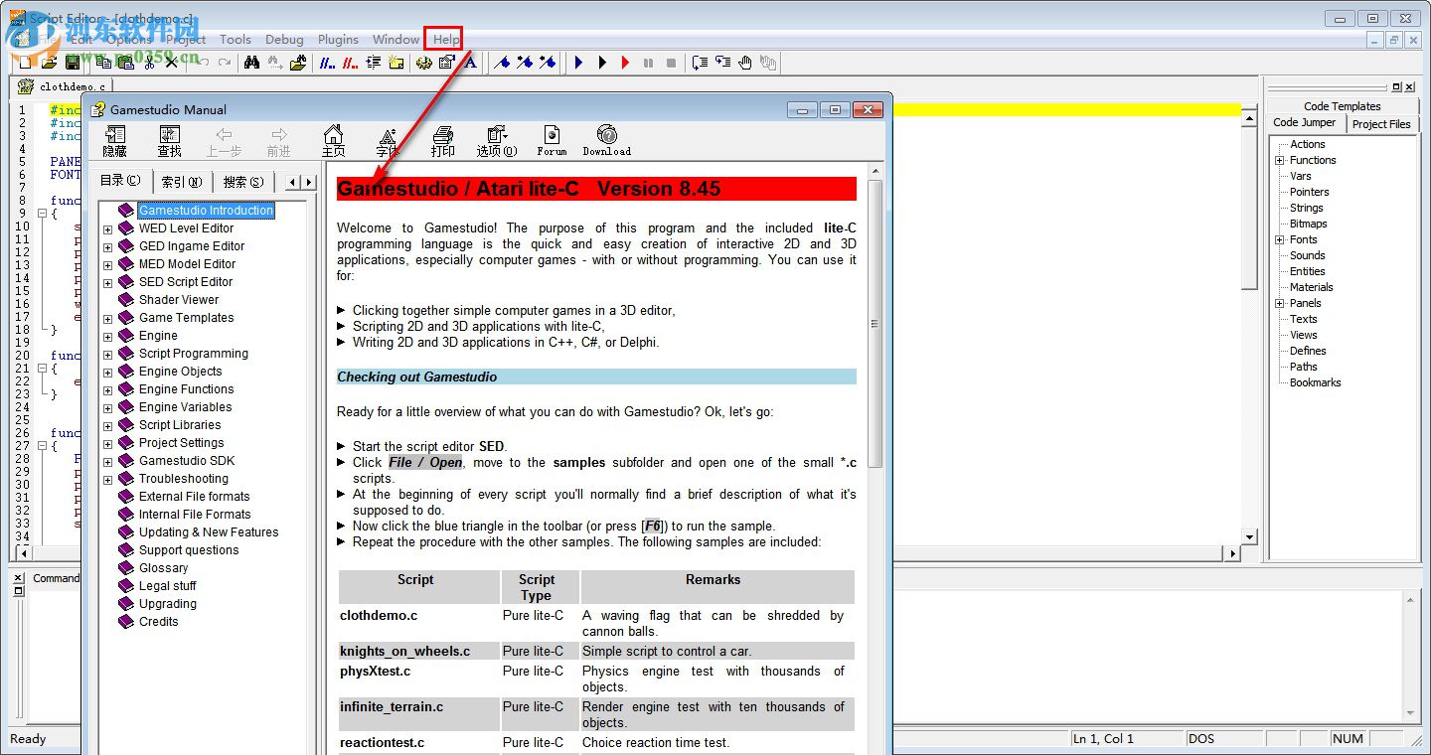
Task: Click the 'Ln 1, Col 1' status bar entry
Action: (x=1126, y=739)
